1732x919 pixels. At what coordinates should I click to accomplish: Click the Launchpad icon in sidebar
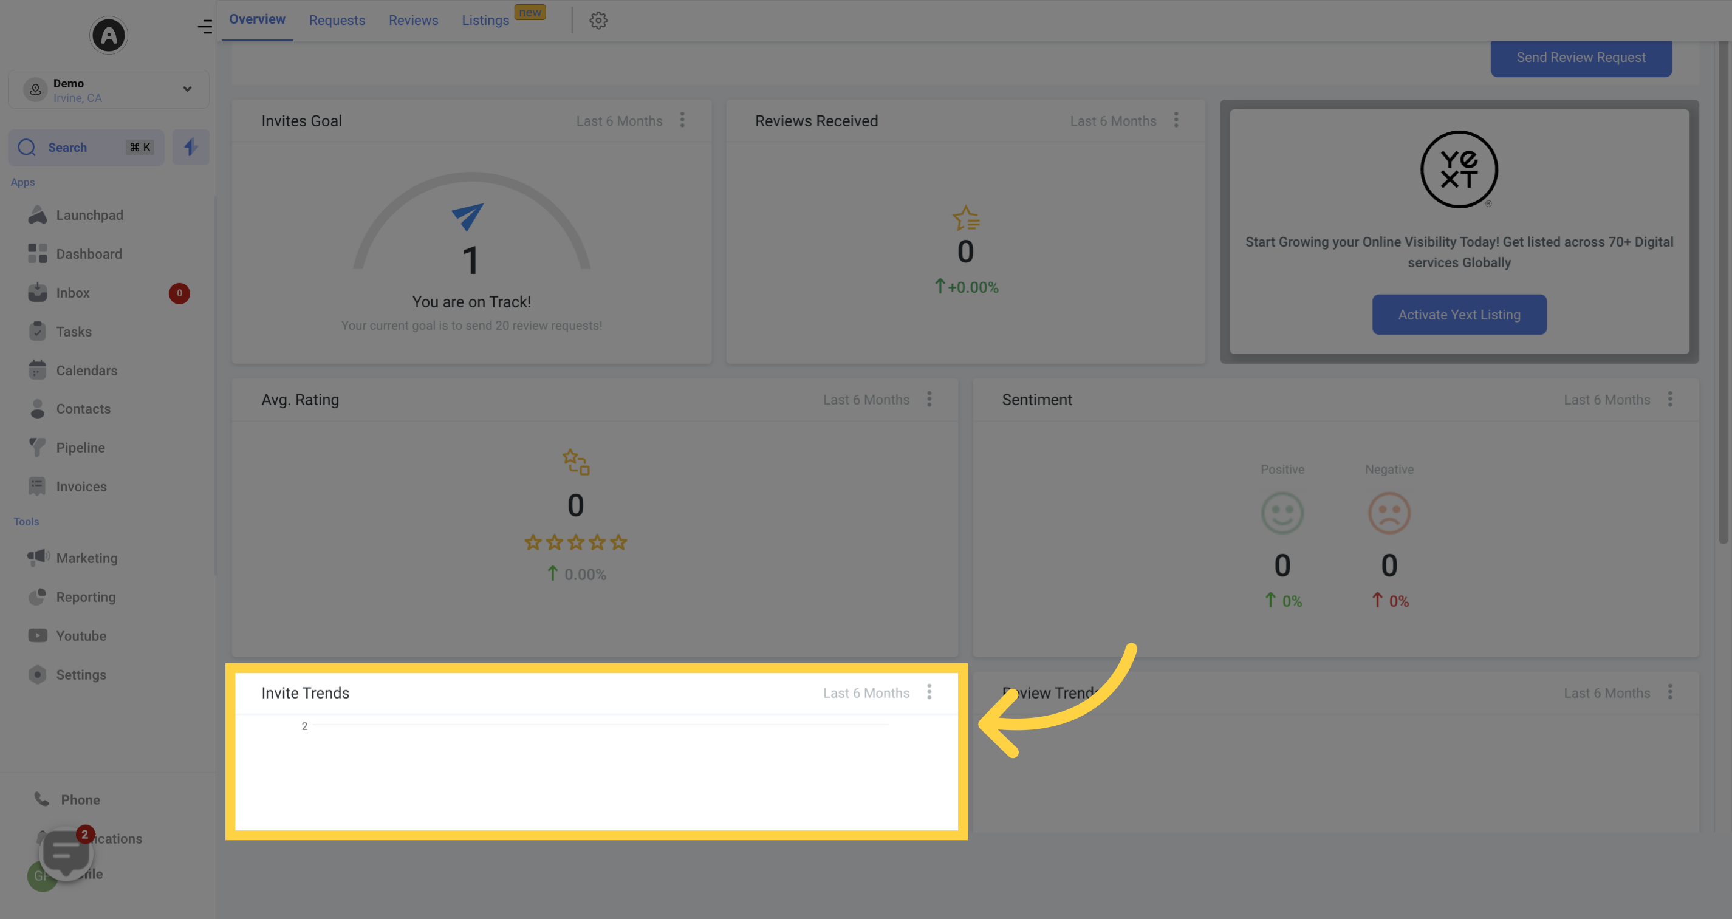35,214
